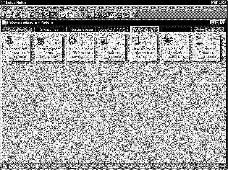Click the last toolbar icon on the right
Viewport: 228px width, 170px height.
pos(134,15)
